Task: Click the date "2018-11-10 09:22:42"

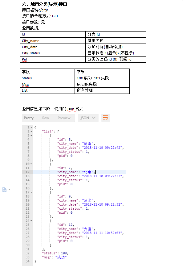Action: point(102,148)
